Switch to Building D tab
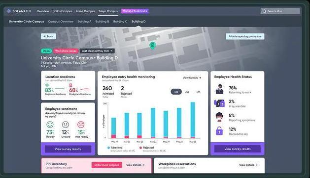Image resolution: width=310 pixels, height=178 pixels. (138, 22)
